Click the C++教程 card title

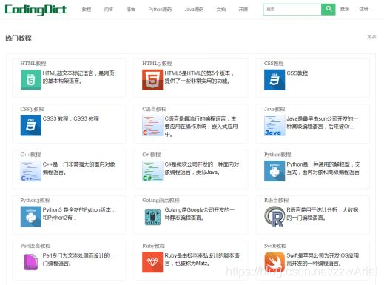(x=30, y=155)
